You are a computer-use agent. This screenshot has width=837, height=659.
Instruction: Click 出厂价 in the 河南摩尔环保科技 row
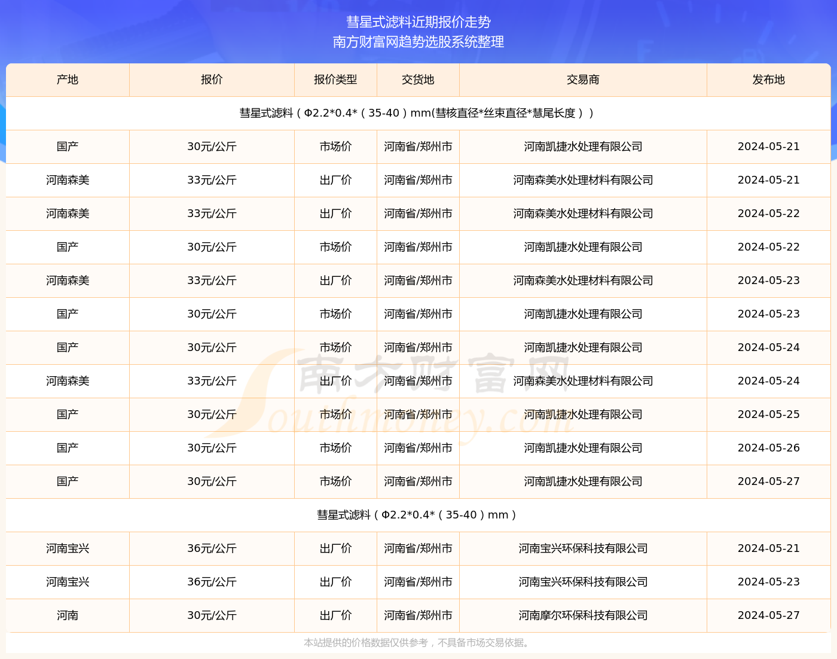(335, 615)
